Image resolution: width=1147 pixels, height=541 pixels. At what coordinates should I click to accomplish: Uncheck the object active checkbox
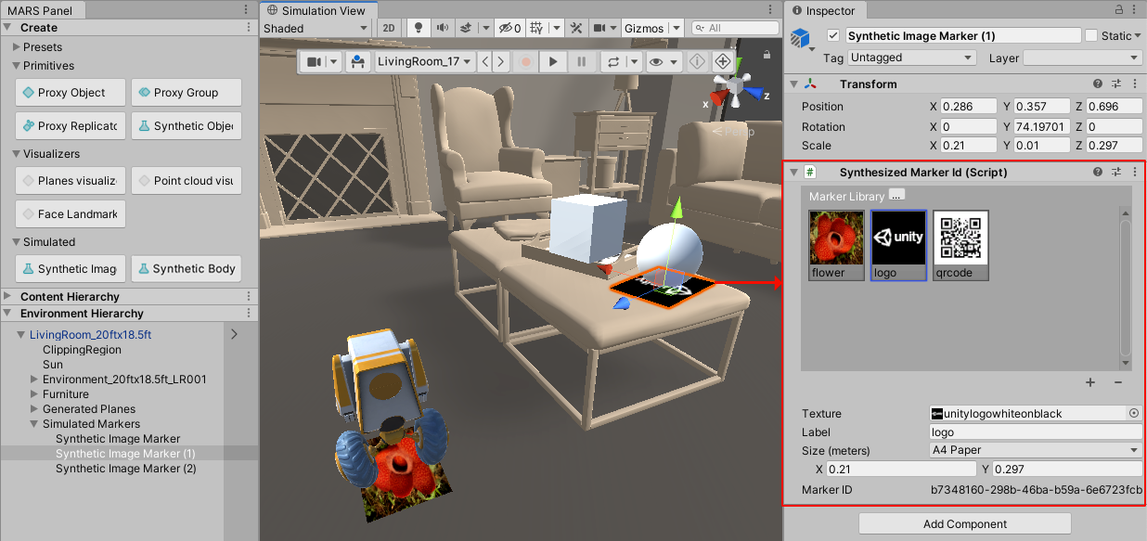pyautogui.click(x=832, y=36)
